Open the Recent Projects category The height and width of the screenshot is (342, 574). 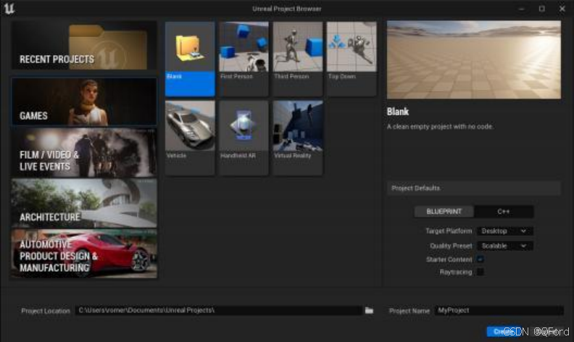(84, 46)
